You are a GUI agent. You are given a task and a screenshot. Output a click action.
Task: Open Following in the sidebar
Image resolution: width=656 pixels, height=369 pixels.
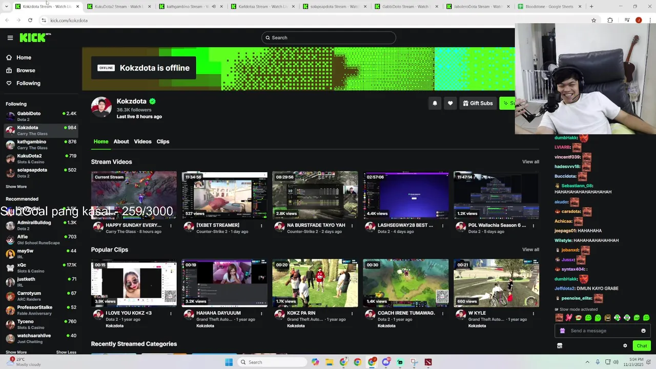click(x=28, y=83)
